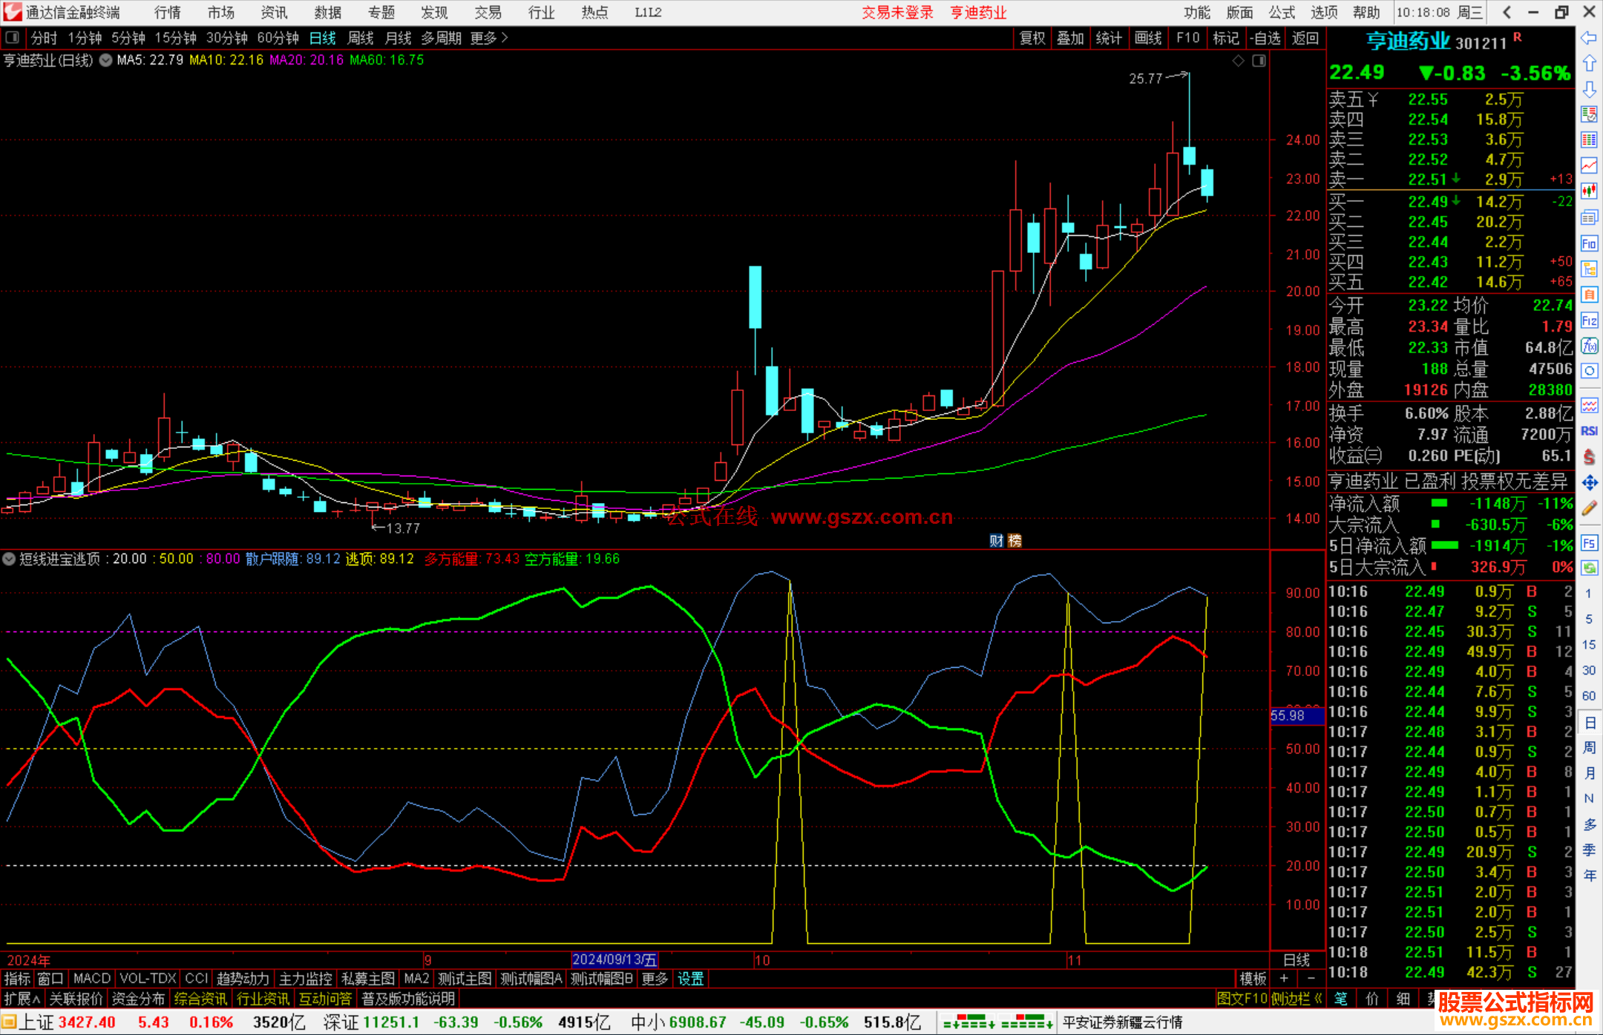The width and height of the screenshot is (1603, 1035).
Task: Select the pencil drawing tool icon
Action: click(1589, 508)
